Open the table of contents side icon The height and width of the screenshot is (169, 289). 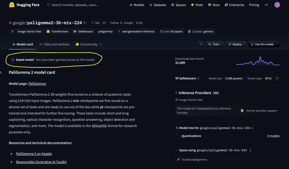1,72
